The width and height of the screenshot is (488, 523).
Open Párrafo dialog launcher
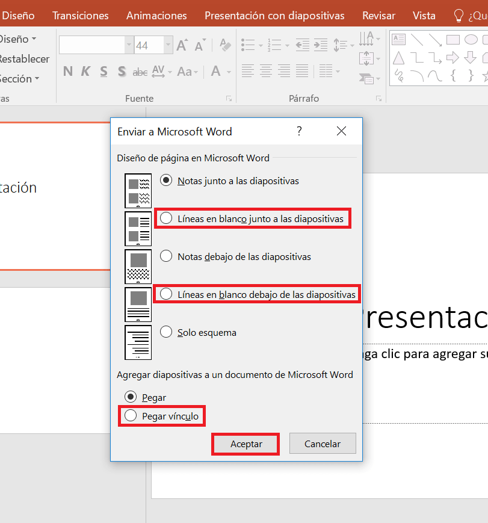point(378,98)
